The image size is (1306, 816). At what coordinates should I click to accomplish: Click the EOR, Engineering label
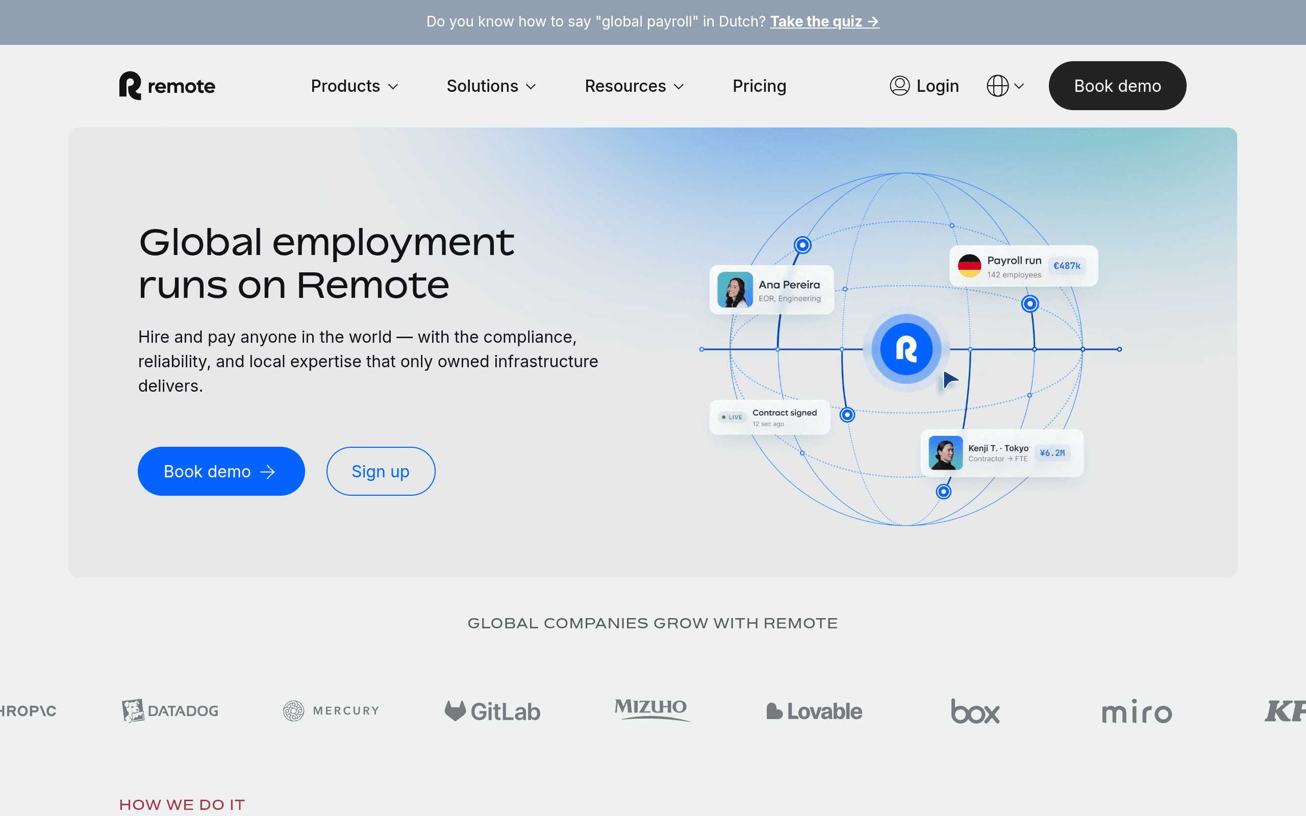coord(790,298)
